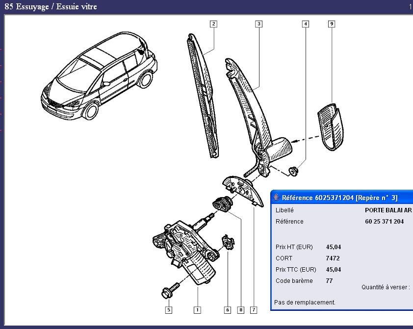Select the curved wiper arm drawing
The width and height of the screenshot is (413, 329).
click(250, 113)
